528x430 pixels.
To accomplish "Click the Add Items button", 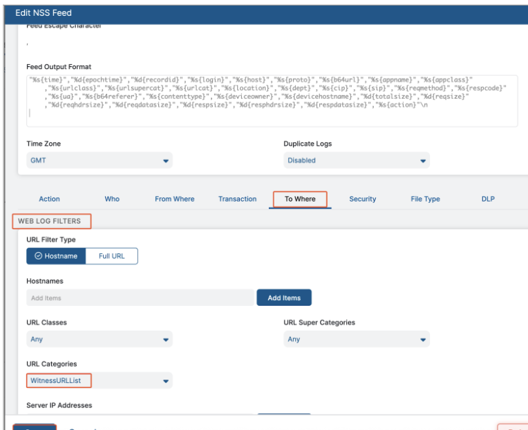I will [284, 298].
